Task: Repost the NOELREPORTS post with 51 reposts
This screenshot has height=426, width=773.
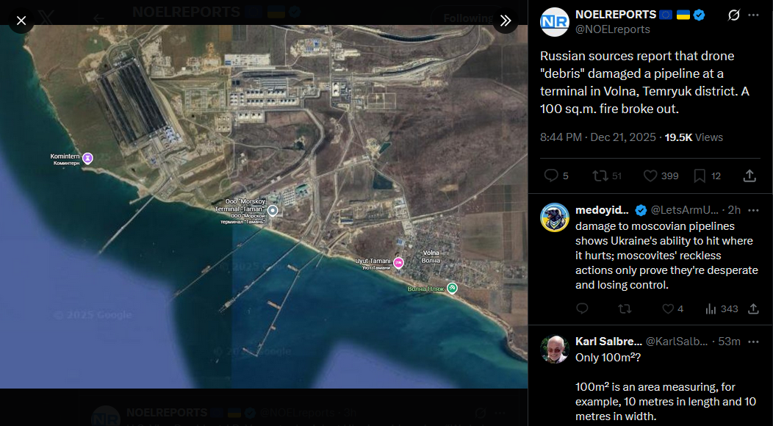Action: [x=600, y=176]
